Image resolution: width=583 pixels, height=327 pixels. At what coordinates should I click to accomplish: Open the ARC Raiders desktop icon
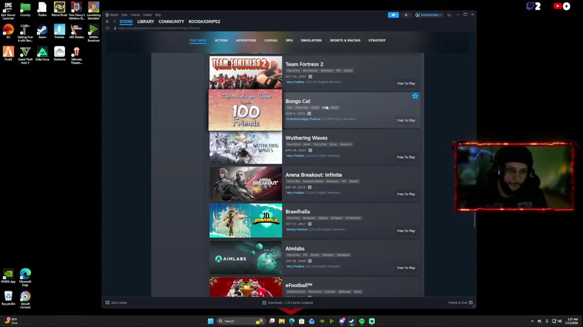tap(77, 32)
